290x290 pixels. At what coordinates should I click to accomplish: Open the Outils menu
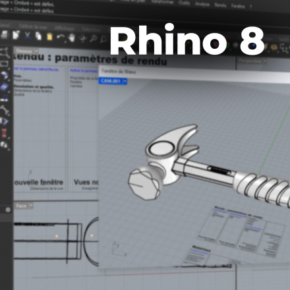[185, 3]
